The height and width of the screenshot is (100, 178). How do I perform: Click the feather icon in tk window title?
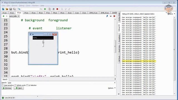(30, 34)
